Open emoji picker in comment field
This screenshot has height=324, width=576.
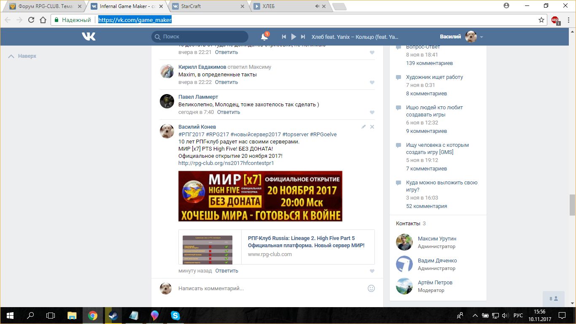[371, 288]
